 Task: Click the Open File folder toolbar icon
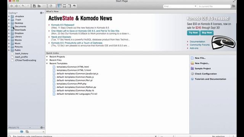[x=39, y=6]
